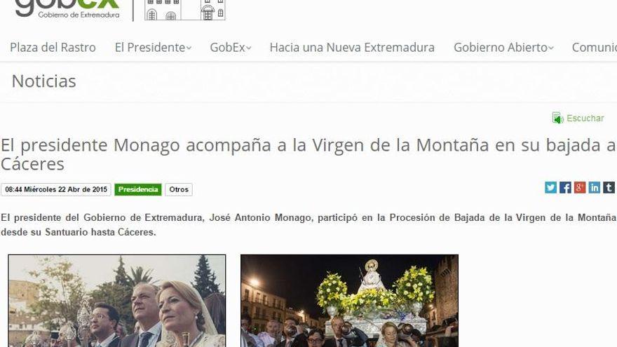This screenshot has width=617, height=347.
Task: Click the GobEx Gobierno de Extremadura logo
Action: click(x=67, y=8)
